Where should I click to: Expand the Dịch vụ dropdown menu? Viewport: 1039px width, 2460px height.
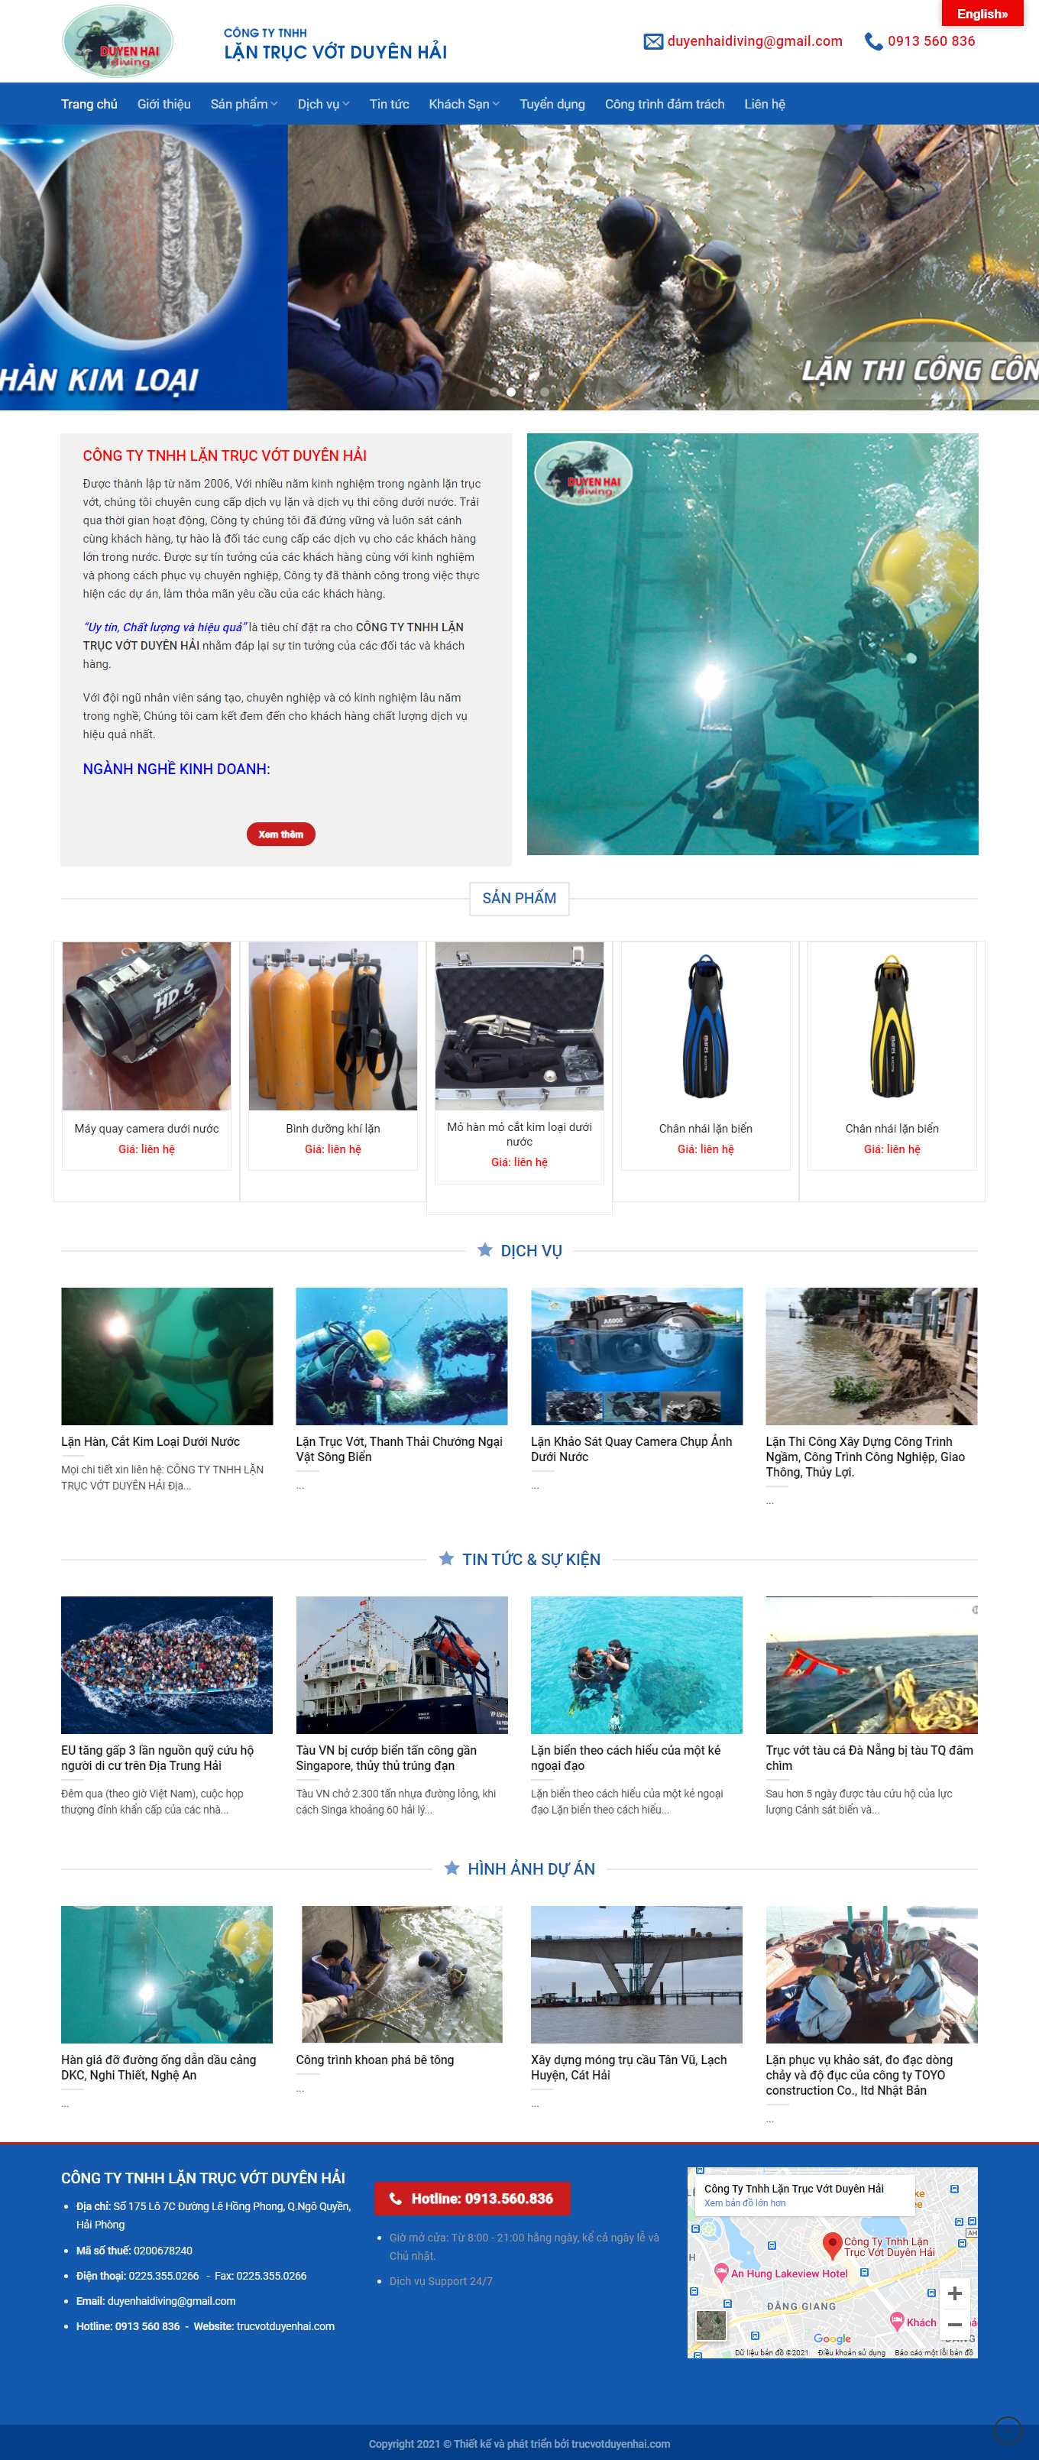322,104
